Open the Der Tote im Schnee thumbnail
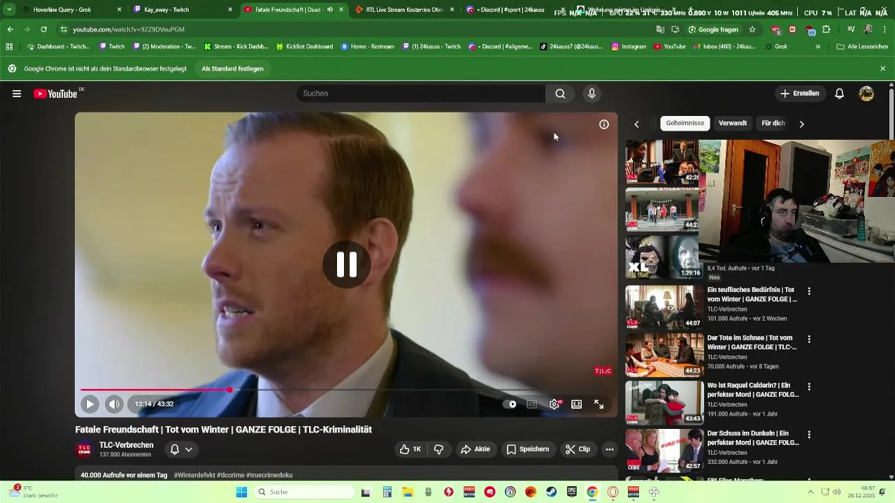The image size is (895, 503). pyautogui.click(x=664, y=355)
